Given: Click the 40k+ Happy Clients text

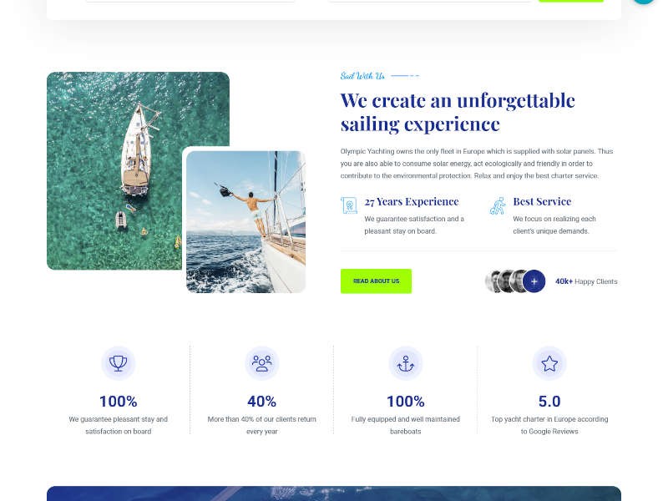Looking at the screenshot, I should pos(586,281).
